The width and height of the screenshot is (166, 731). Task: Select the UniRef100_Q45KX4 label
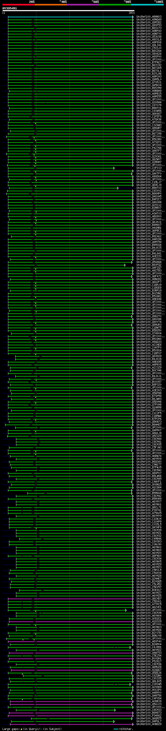(149, 85)
